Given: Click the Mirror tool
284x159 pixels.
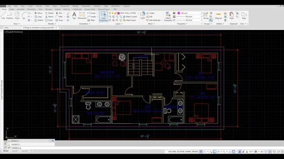Looking at the screenshot, I should (49, 17).
